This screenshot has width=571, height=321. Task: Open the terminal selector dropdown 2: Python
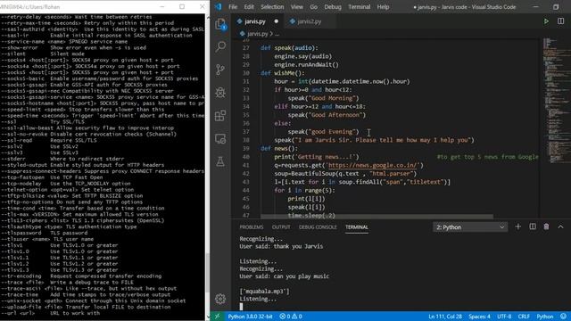(x=470, y=227)
